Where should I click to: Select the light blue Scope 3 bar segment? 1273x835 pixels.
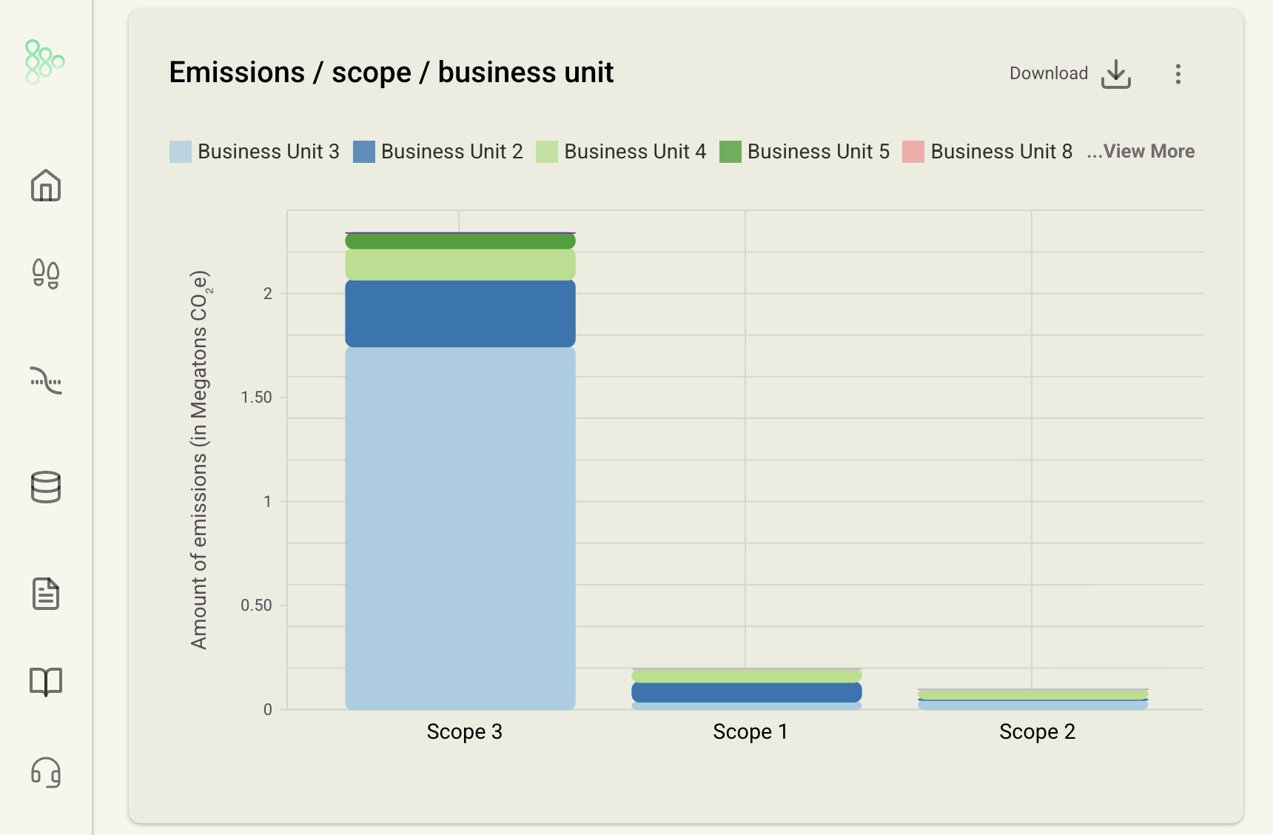coord(460,529)
